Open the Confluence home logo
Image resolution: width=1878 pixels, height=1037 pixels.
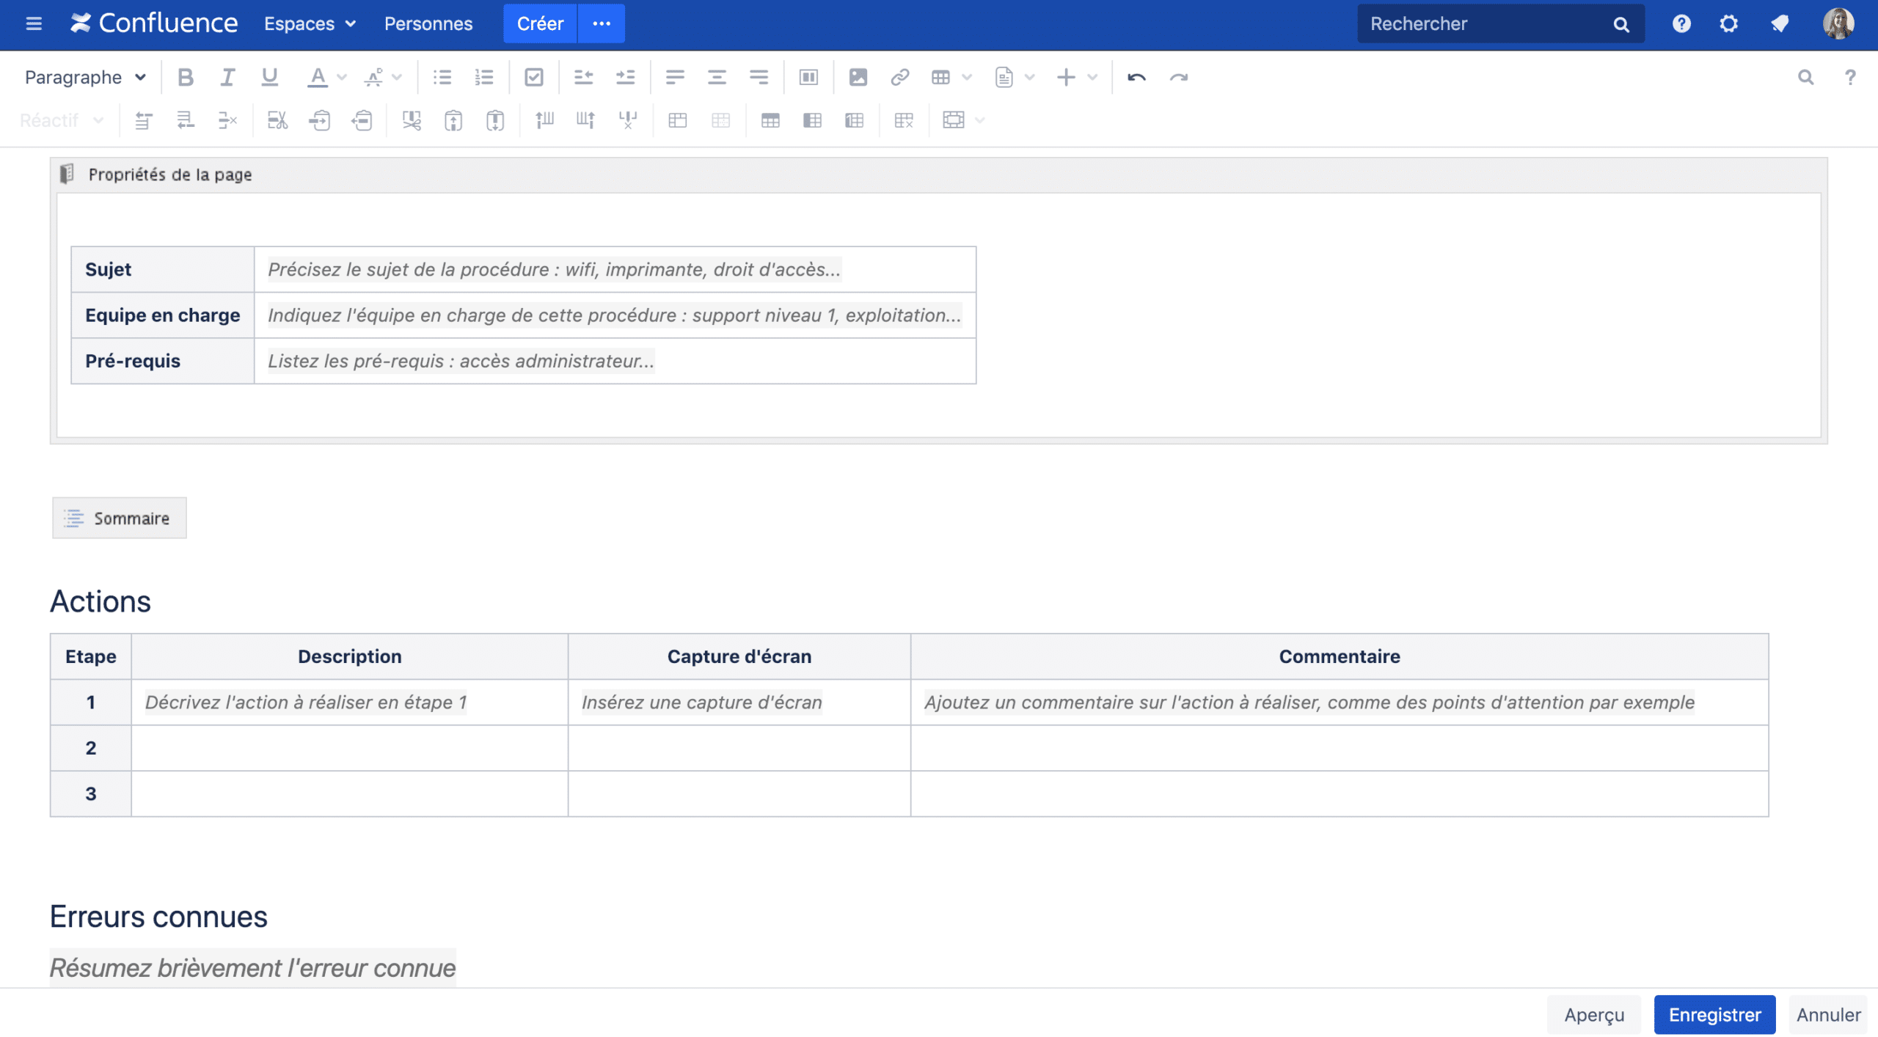click(153, 23)
